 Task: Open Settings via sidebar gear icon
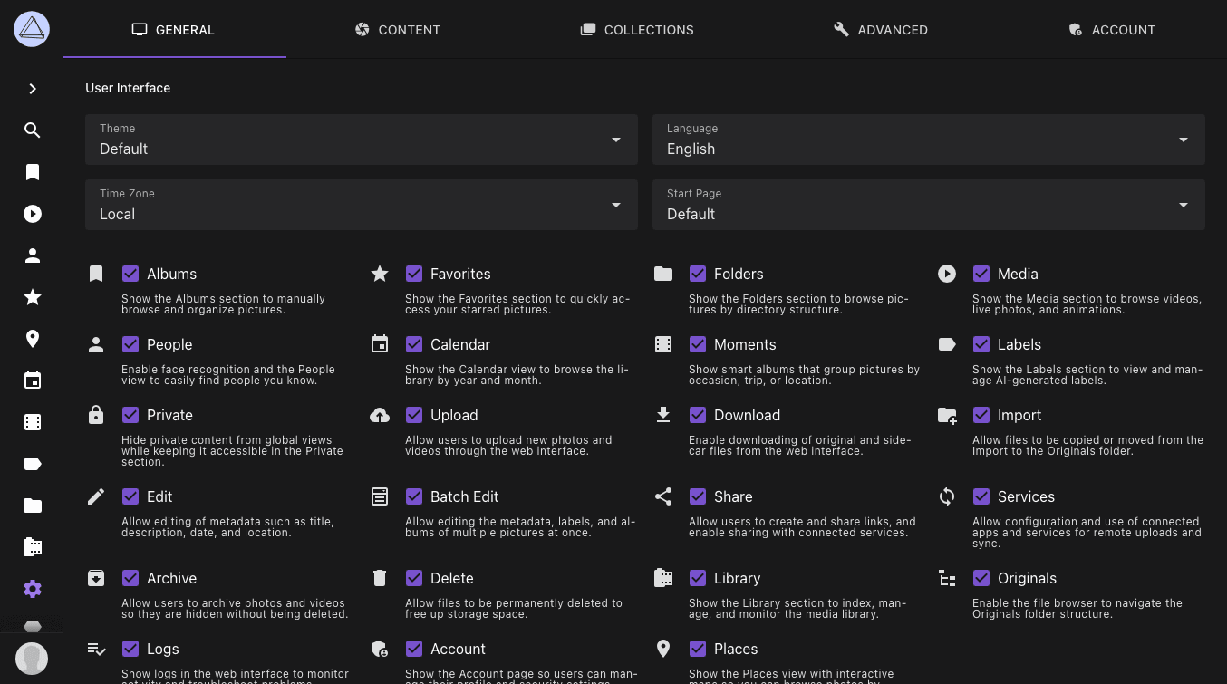click(x=33, y=589)
